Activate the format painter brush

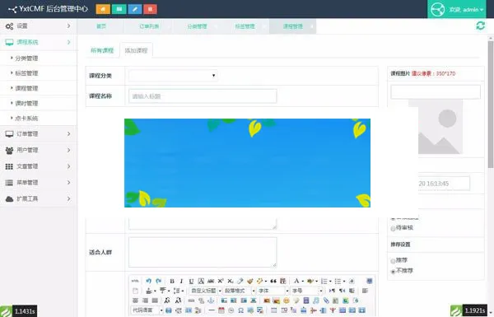tap(250, 281)
